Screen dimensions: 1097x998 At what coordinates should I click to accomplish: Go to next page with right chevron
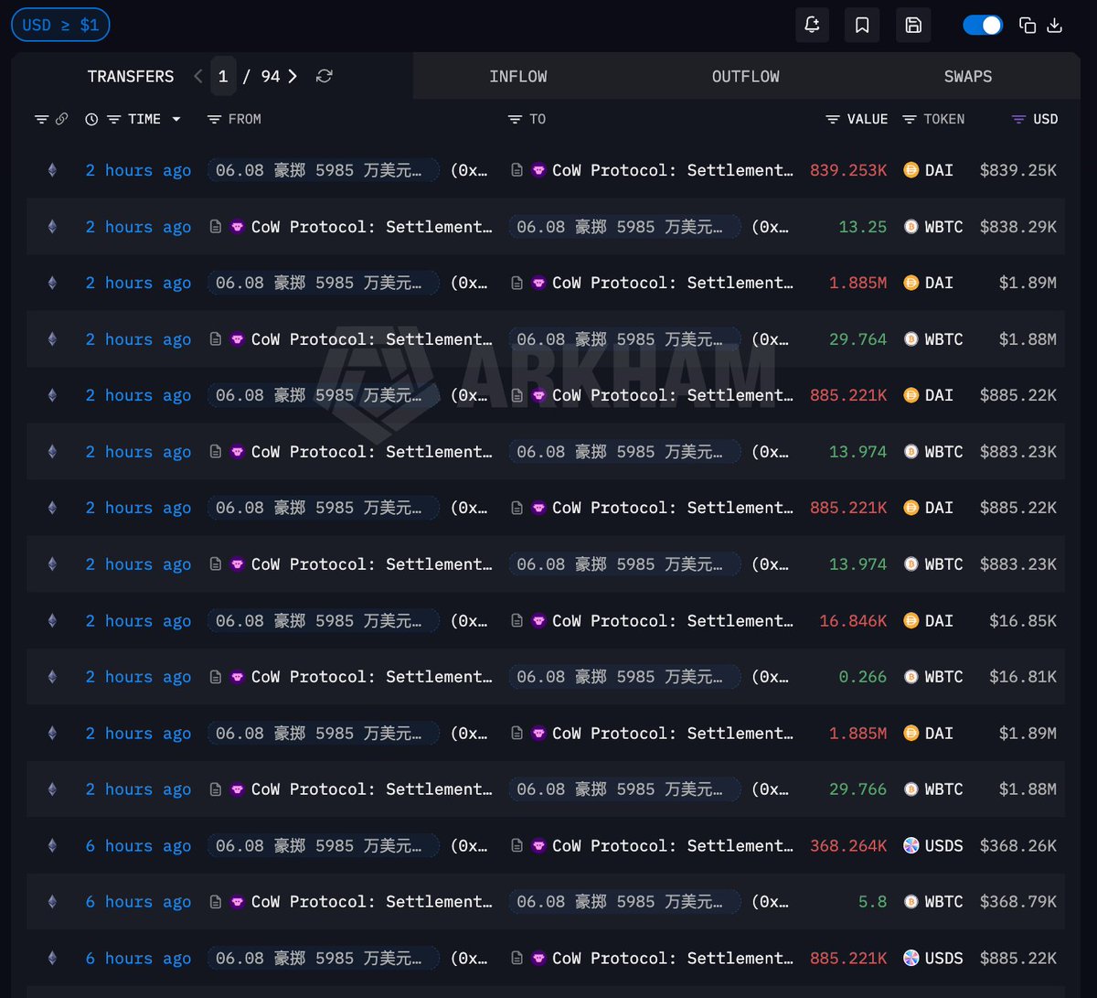tap(293, 77)
